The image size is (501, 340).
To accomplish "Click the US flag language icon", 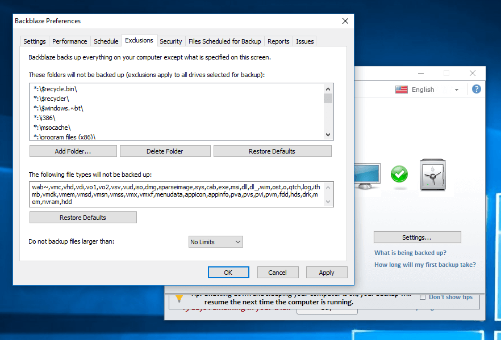I will [x=402, y=90].
